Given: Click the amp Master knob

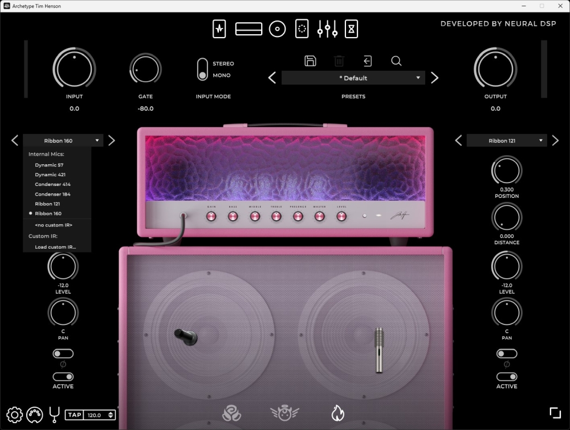Looking at the screenshot, I should 320,217.
